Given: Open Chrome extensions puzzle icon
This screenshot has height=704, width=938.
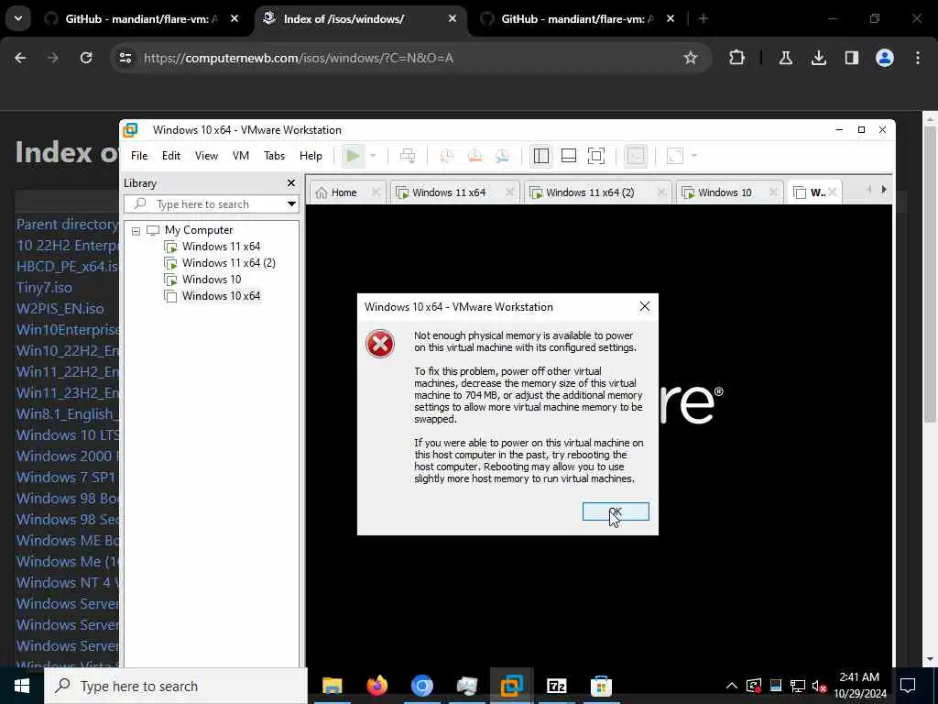Looking at the screenshot, I should [737, 58].
